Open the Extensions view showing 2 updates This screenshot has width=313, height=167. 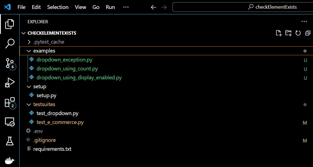click(x=9, y=102)
